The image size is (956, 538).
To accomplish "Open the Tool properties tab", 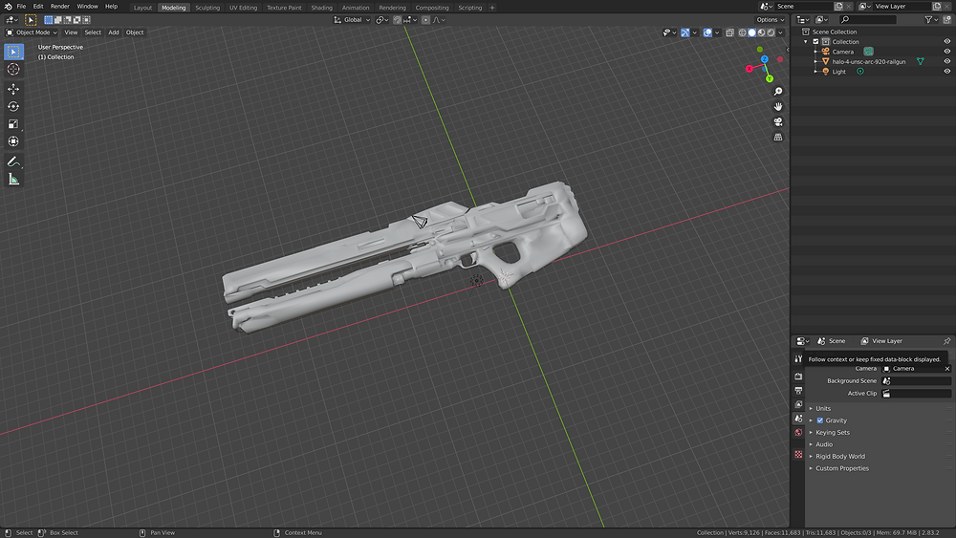I will pyautogui.click(x=798, y=359).
